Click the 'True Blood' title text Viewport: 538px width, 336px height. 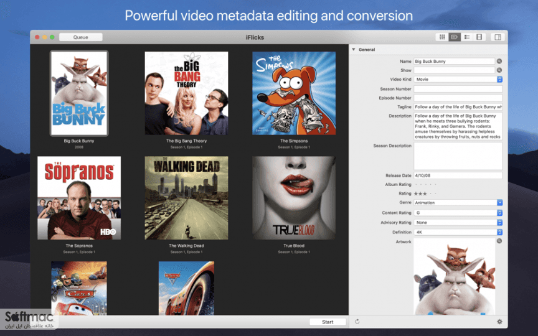(x=294, y=246)
